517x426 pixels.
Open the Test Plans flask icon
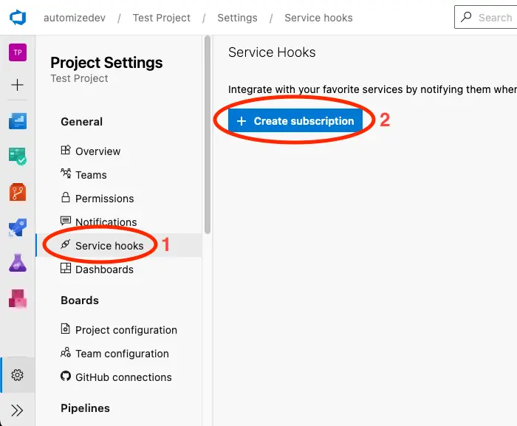click(x=18, y=263)
